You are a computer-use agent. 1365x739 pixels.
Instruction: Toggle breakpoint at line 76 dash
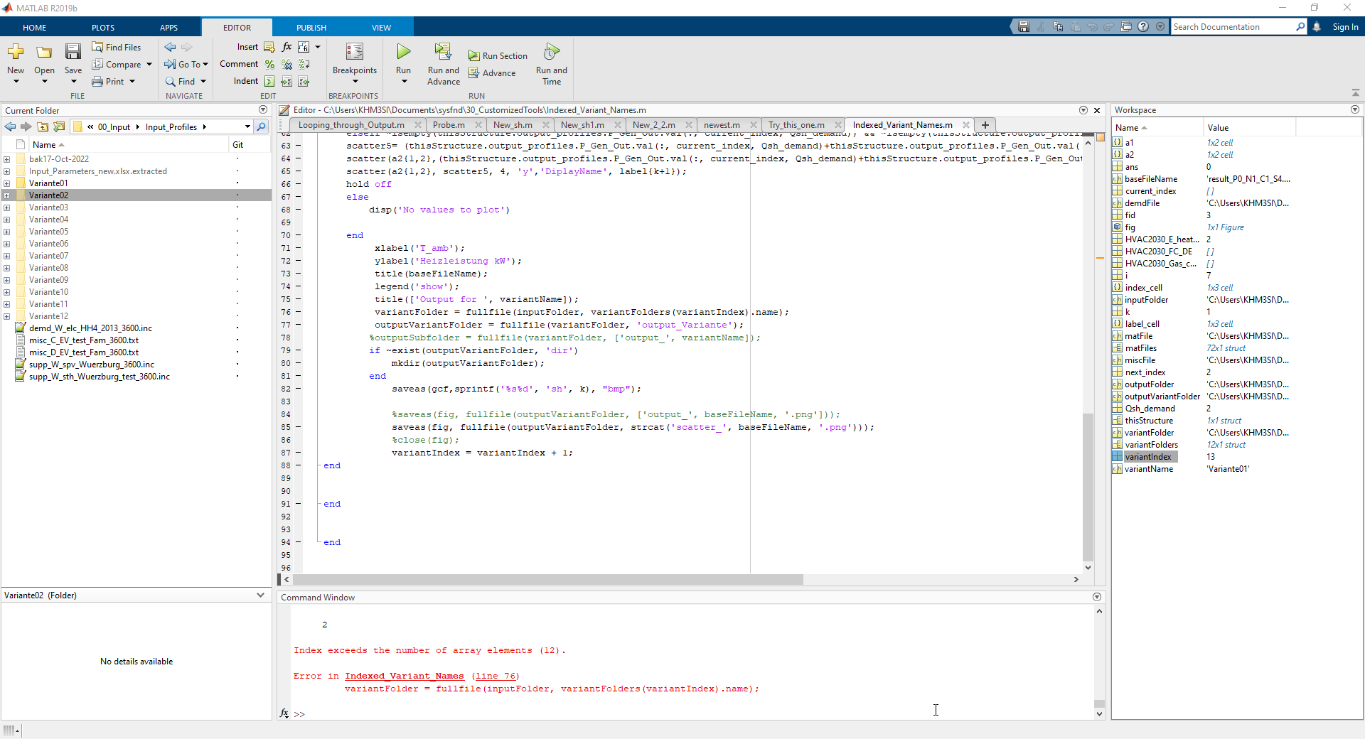pyautogui.click(x=299, y=312)
